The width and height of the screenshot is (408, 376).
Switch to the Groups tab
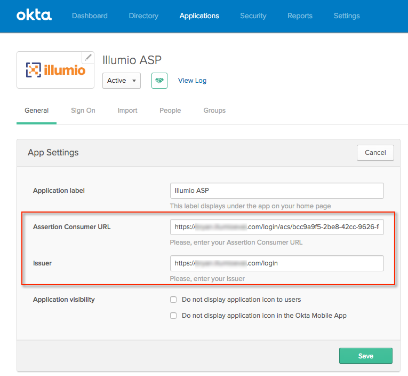coord(214,111)
